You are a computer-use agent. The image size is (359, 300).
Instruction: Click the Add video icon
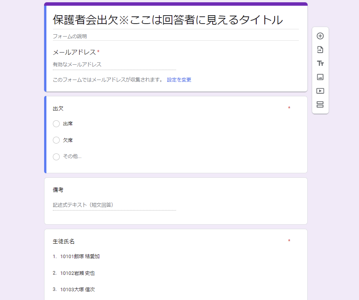click(320, 91)
